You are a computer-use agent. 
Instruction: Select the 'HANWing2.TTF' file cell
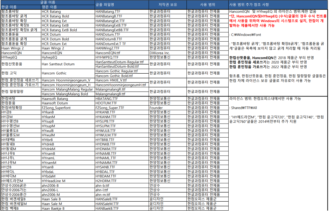122,48
